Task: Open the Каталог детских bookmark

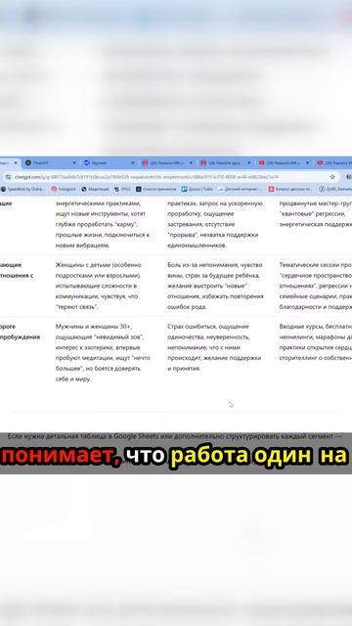Action: point(291,189)
